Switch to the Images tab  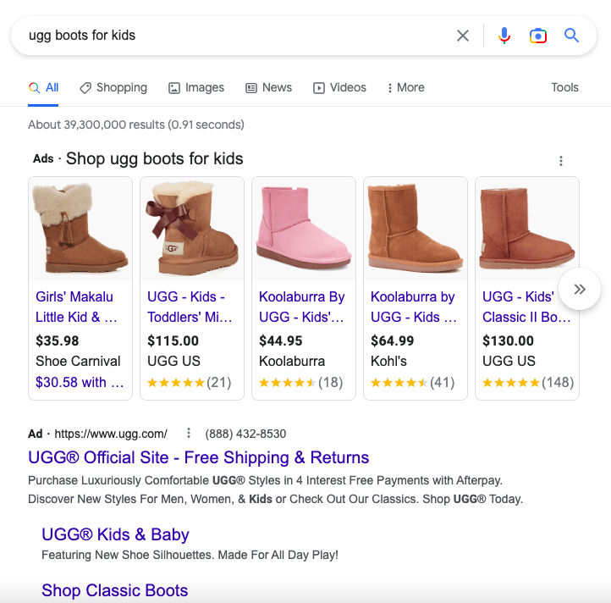point(196,88)
